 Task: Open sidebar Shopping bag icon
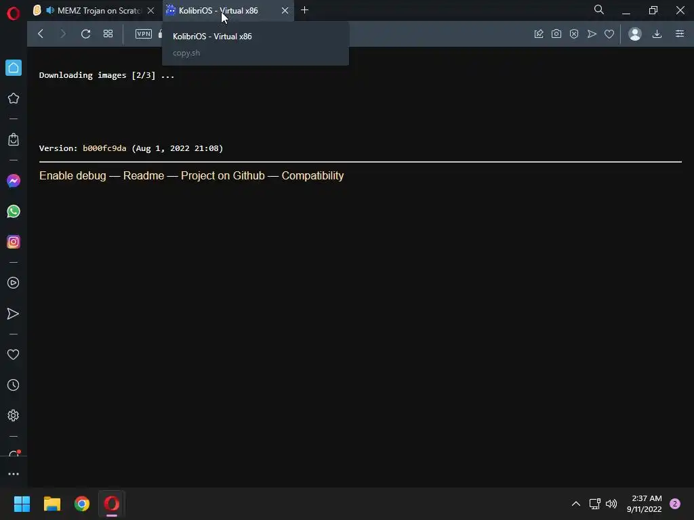click(14, 139)
